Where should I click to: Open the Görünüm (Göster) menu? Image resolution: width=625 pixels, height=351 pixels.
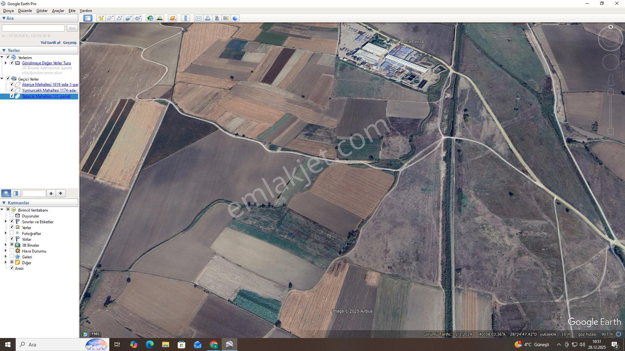click(42, 11)
